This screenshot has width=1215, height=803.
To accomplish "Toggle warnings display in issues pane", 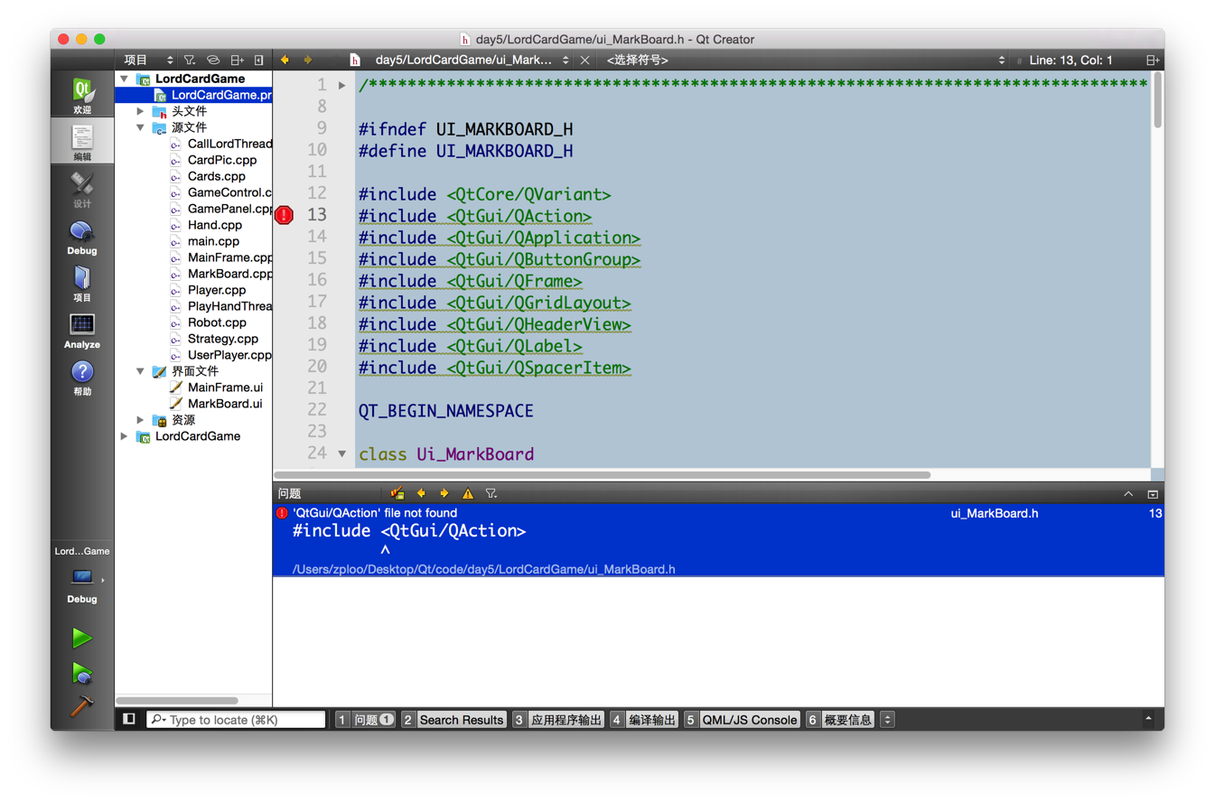I will [468, 493].
